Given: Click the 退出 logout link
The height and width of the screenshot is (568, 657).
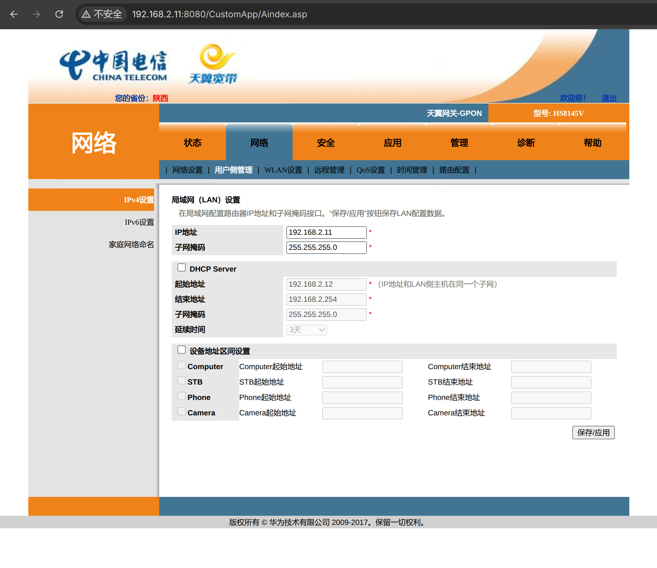Looking at the screenshot, I should pyautogui.click(x=609, y=98).
